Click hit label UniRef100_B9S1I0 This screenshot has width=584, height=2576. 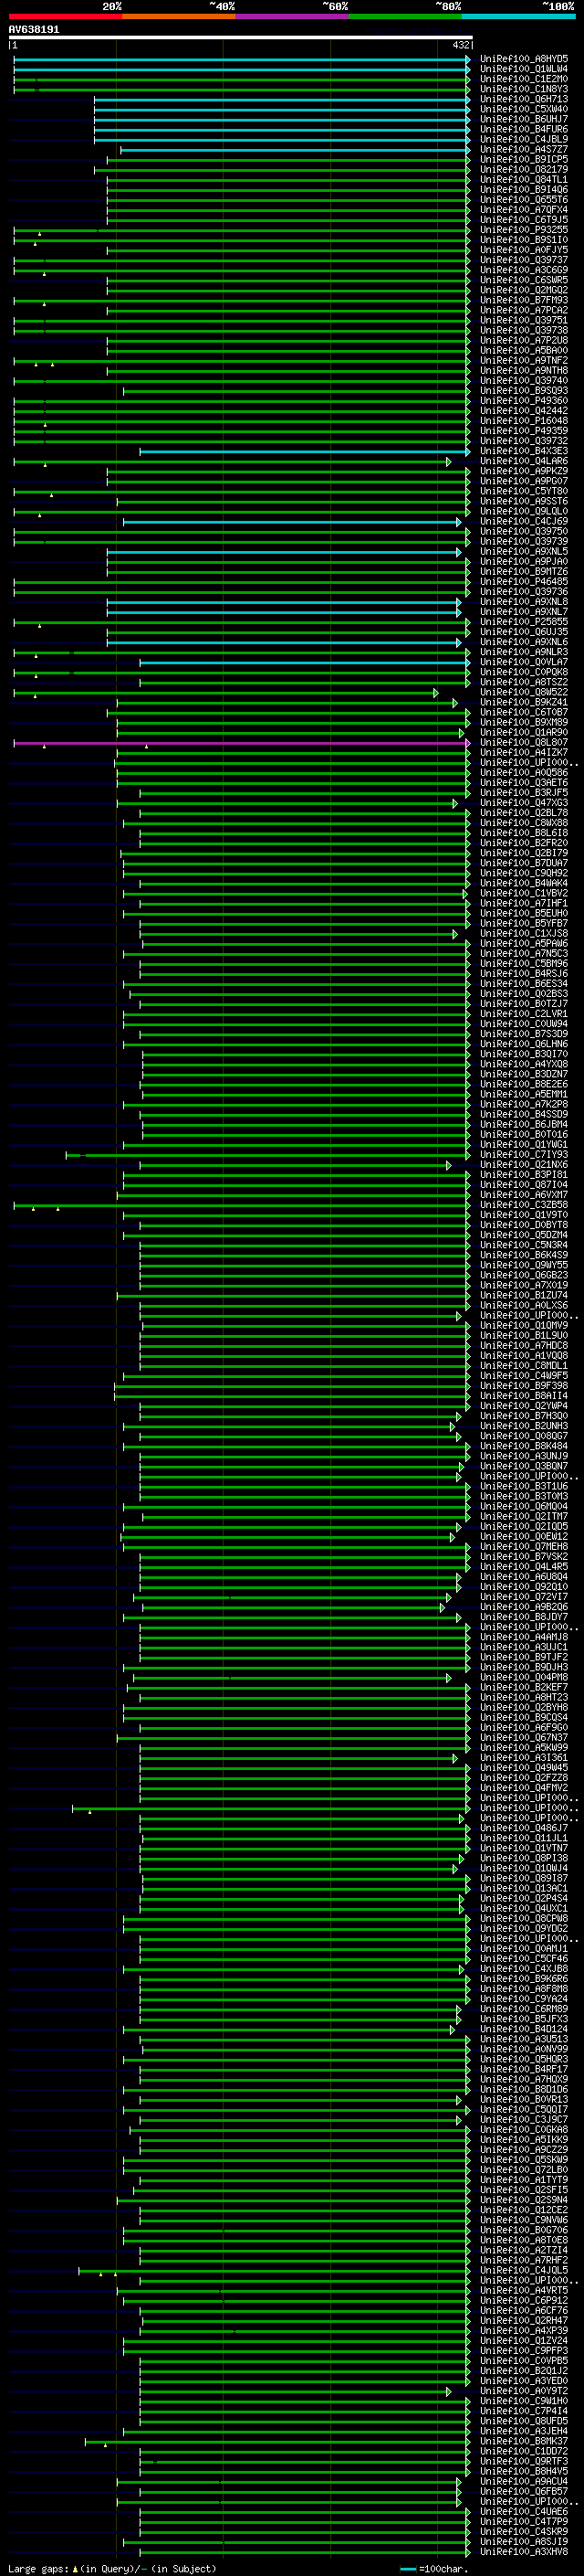(524, 240)
